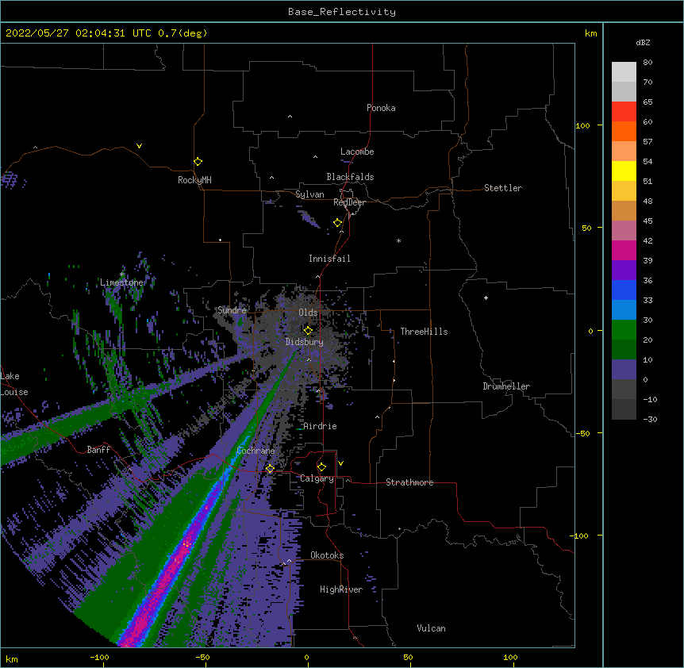The height and width of the screenshot is (668, 684).
Task: Click the -30 value on the dBZ scale
Action: point(650,419)
